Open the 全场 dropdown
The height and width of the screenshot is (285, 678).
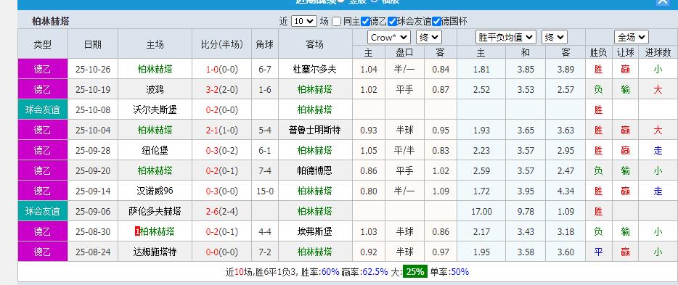[x=632, y=38]
